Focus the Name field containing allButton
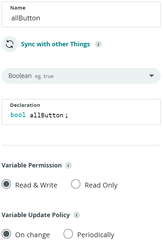The image size is (163, 243). click(81, 15)
